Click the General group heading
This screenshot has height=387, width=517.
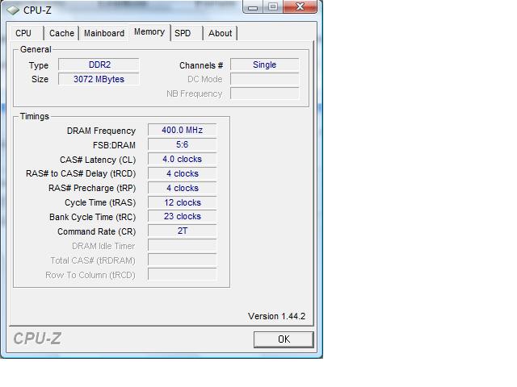point(36,49)
